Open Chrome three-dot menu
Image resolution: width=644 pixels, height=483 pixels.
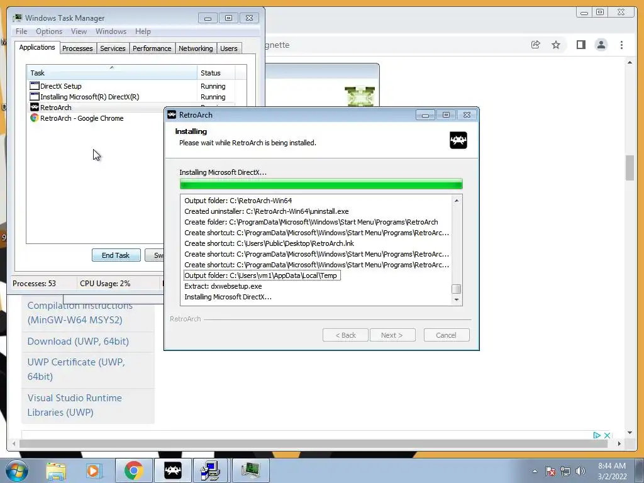point(621,45)
